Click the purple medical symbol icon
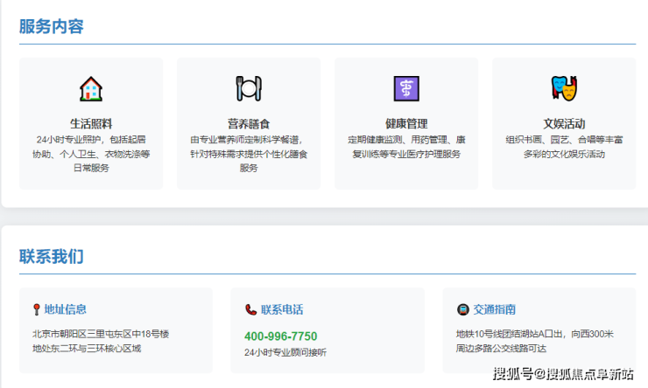This screenshot has height=388, width=648. tap(406, 88)
